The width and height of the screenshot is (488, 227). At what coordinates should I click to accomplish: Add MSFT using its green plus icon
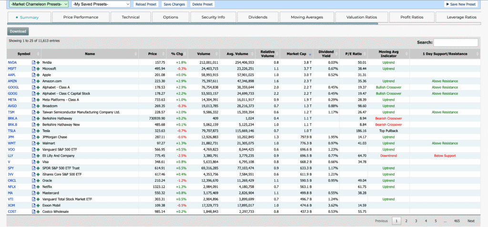(x=38, y=69)
